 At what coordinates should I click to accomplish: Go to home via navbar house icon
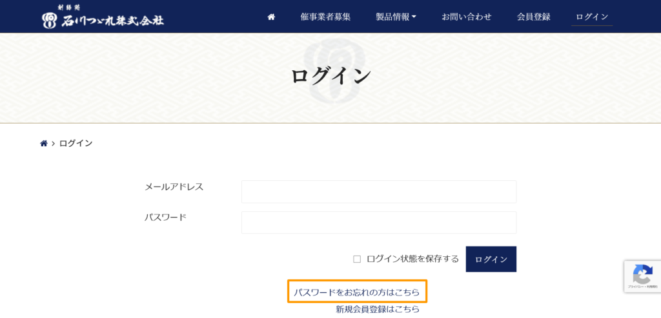(271, 17)
